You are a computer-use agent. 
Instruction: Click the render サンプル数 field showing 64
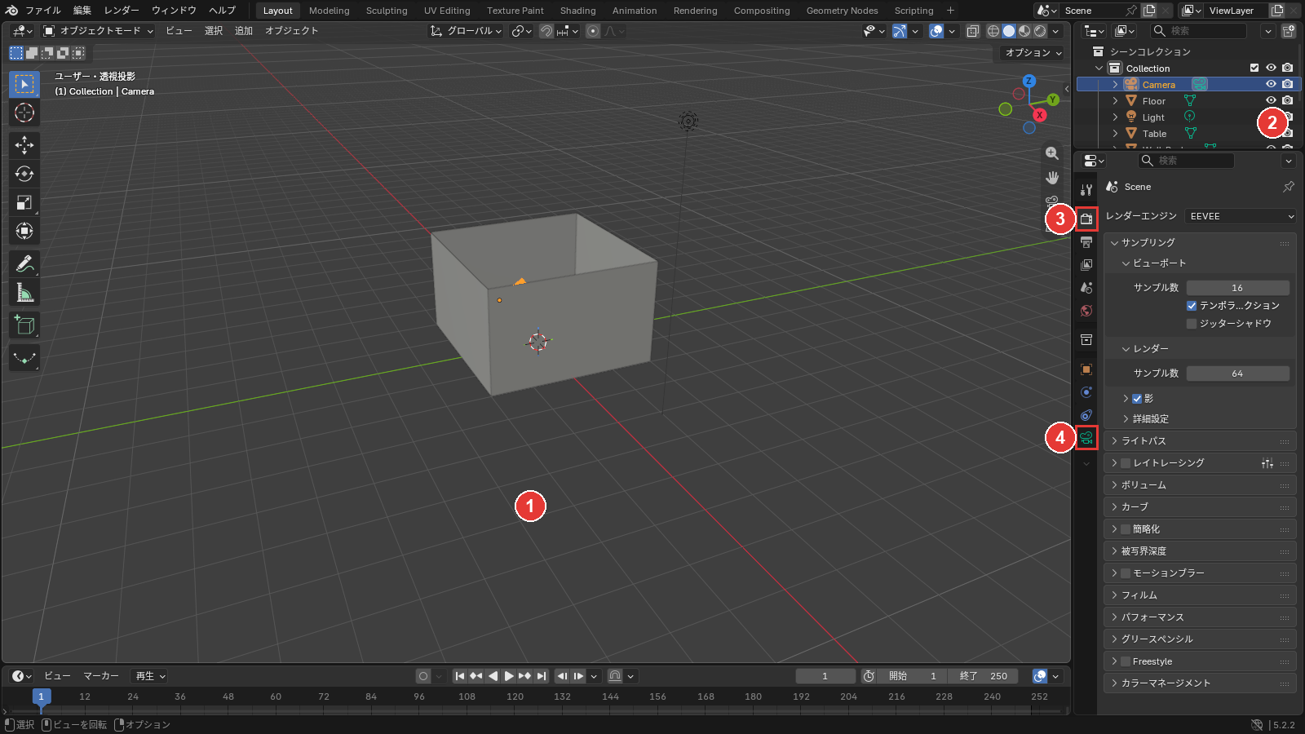[x=1237, y=374]
